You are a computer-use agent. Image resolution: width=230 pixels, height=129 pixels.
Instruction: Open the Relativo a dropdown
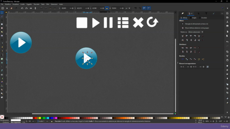196,32
